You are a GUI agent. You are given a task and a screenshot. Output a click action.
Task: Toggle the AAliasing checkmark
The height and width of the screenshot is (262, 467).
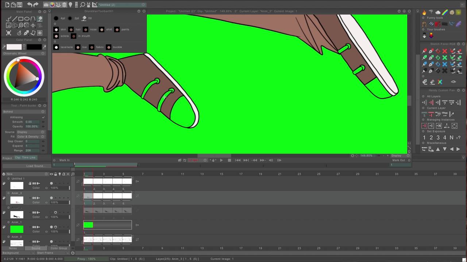tap(43, 117)
